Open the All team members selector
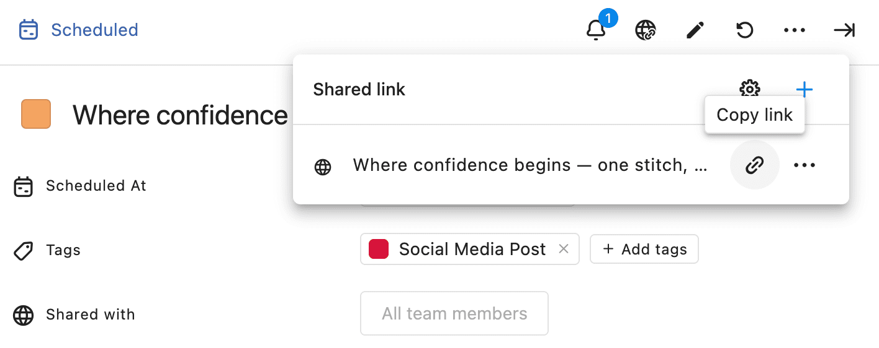 point(454,313)
